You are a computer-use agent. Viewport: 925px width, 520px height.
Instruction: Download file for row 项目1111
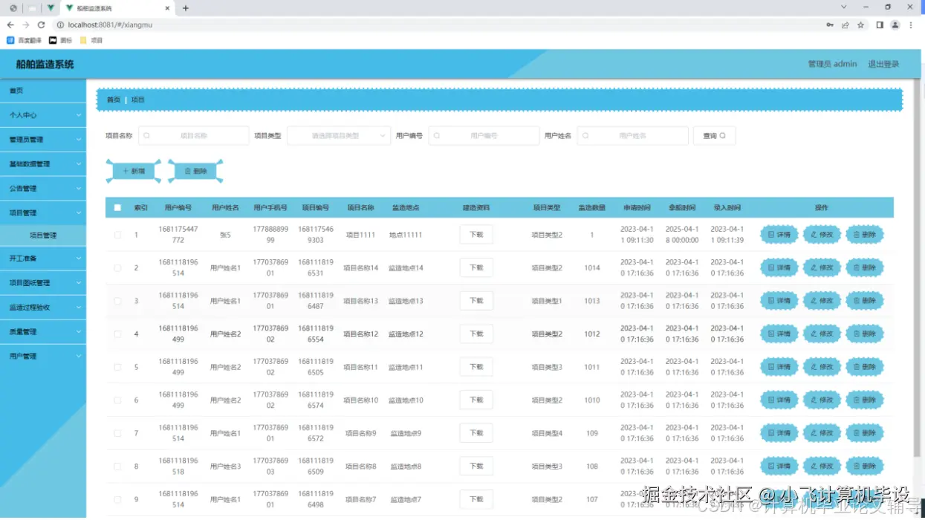point(476,235)
